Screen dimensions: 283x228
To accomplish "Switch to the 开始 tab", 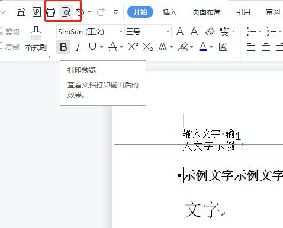I will pyautogui.click(x=140, y=12).
